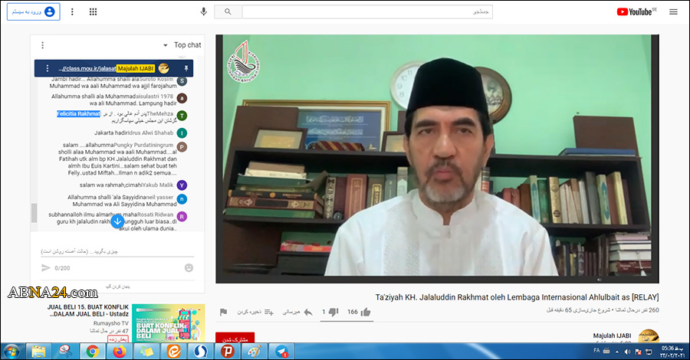690x360 pixels.
Task: Open the class.mou.ir link in pinned message
Action: pos(87,68)
